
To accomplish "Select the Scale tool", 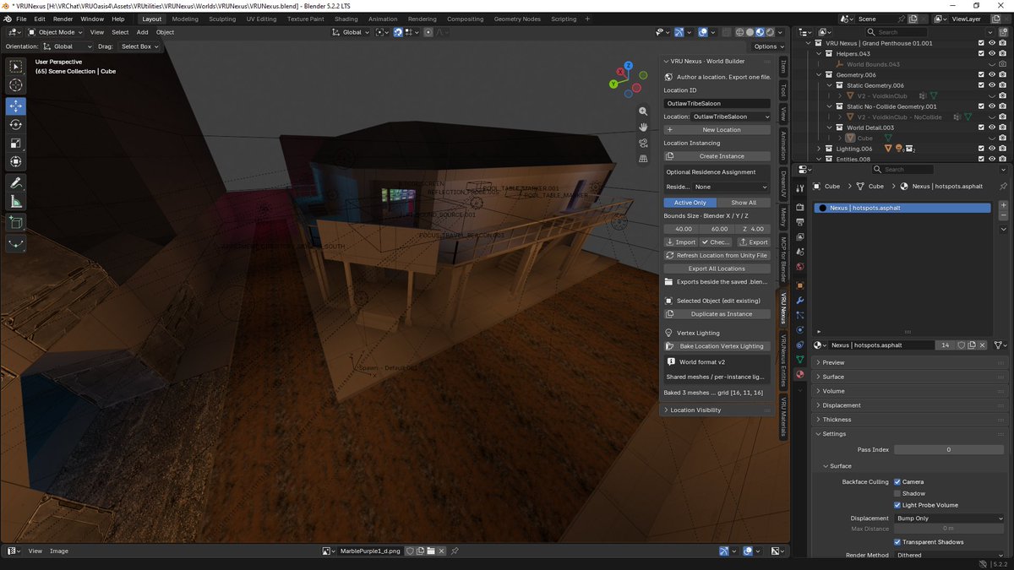I will click(16, 144).
